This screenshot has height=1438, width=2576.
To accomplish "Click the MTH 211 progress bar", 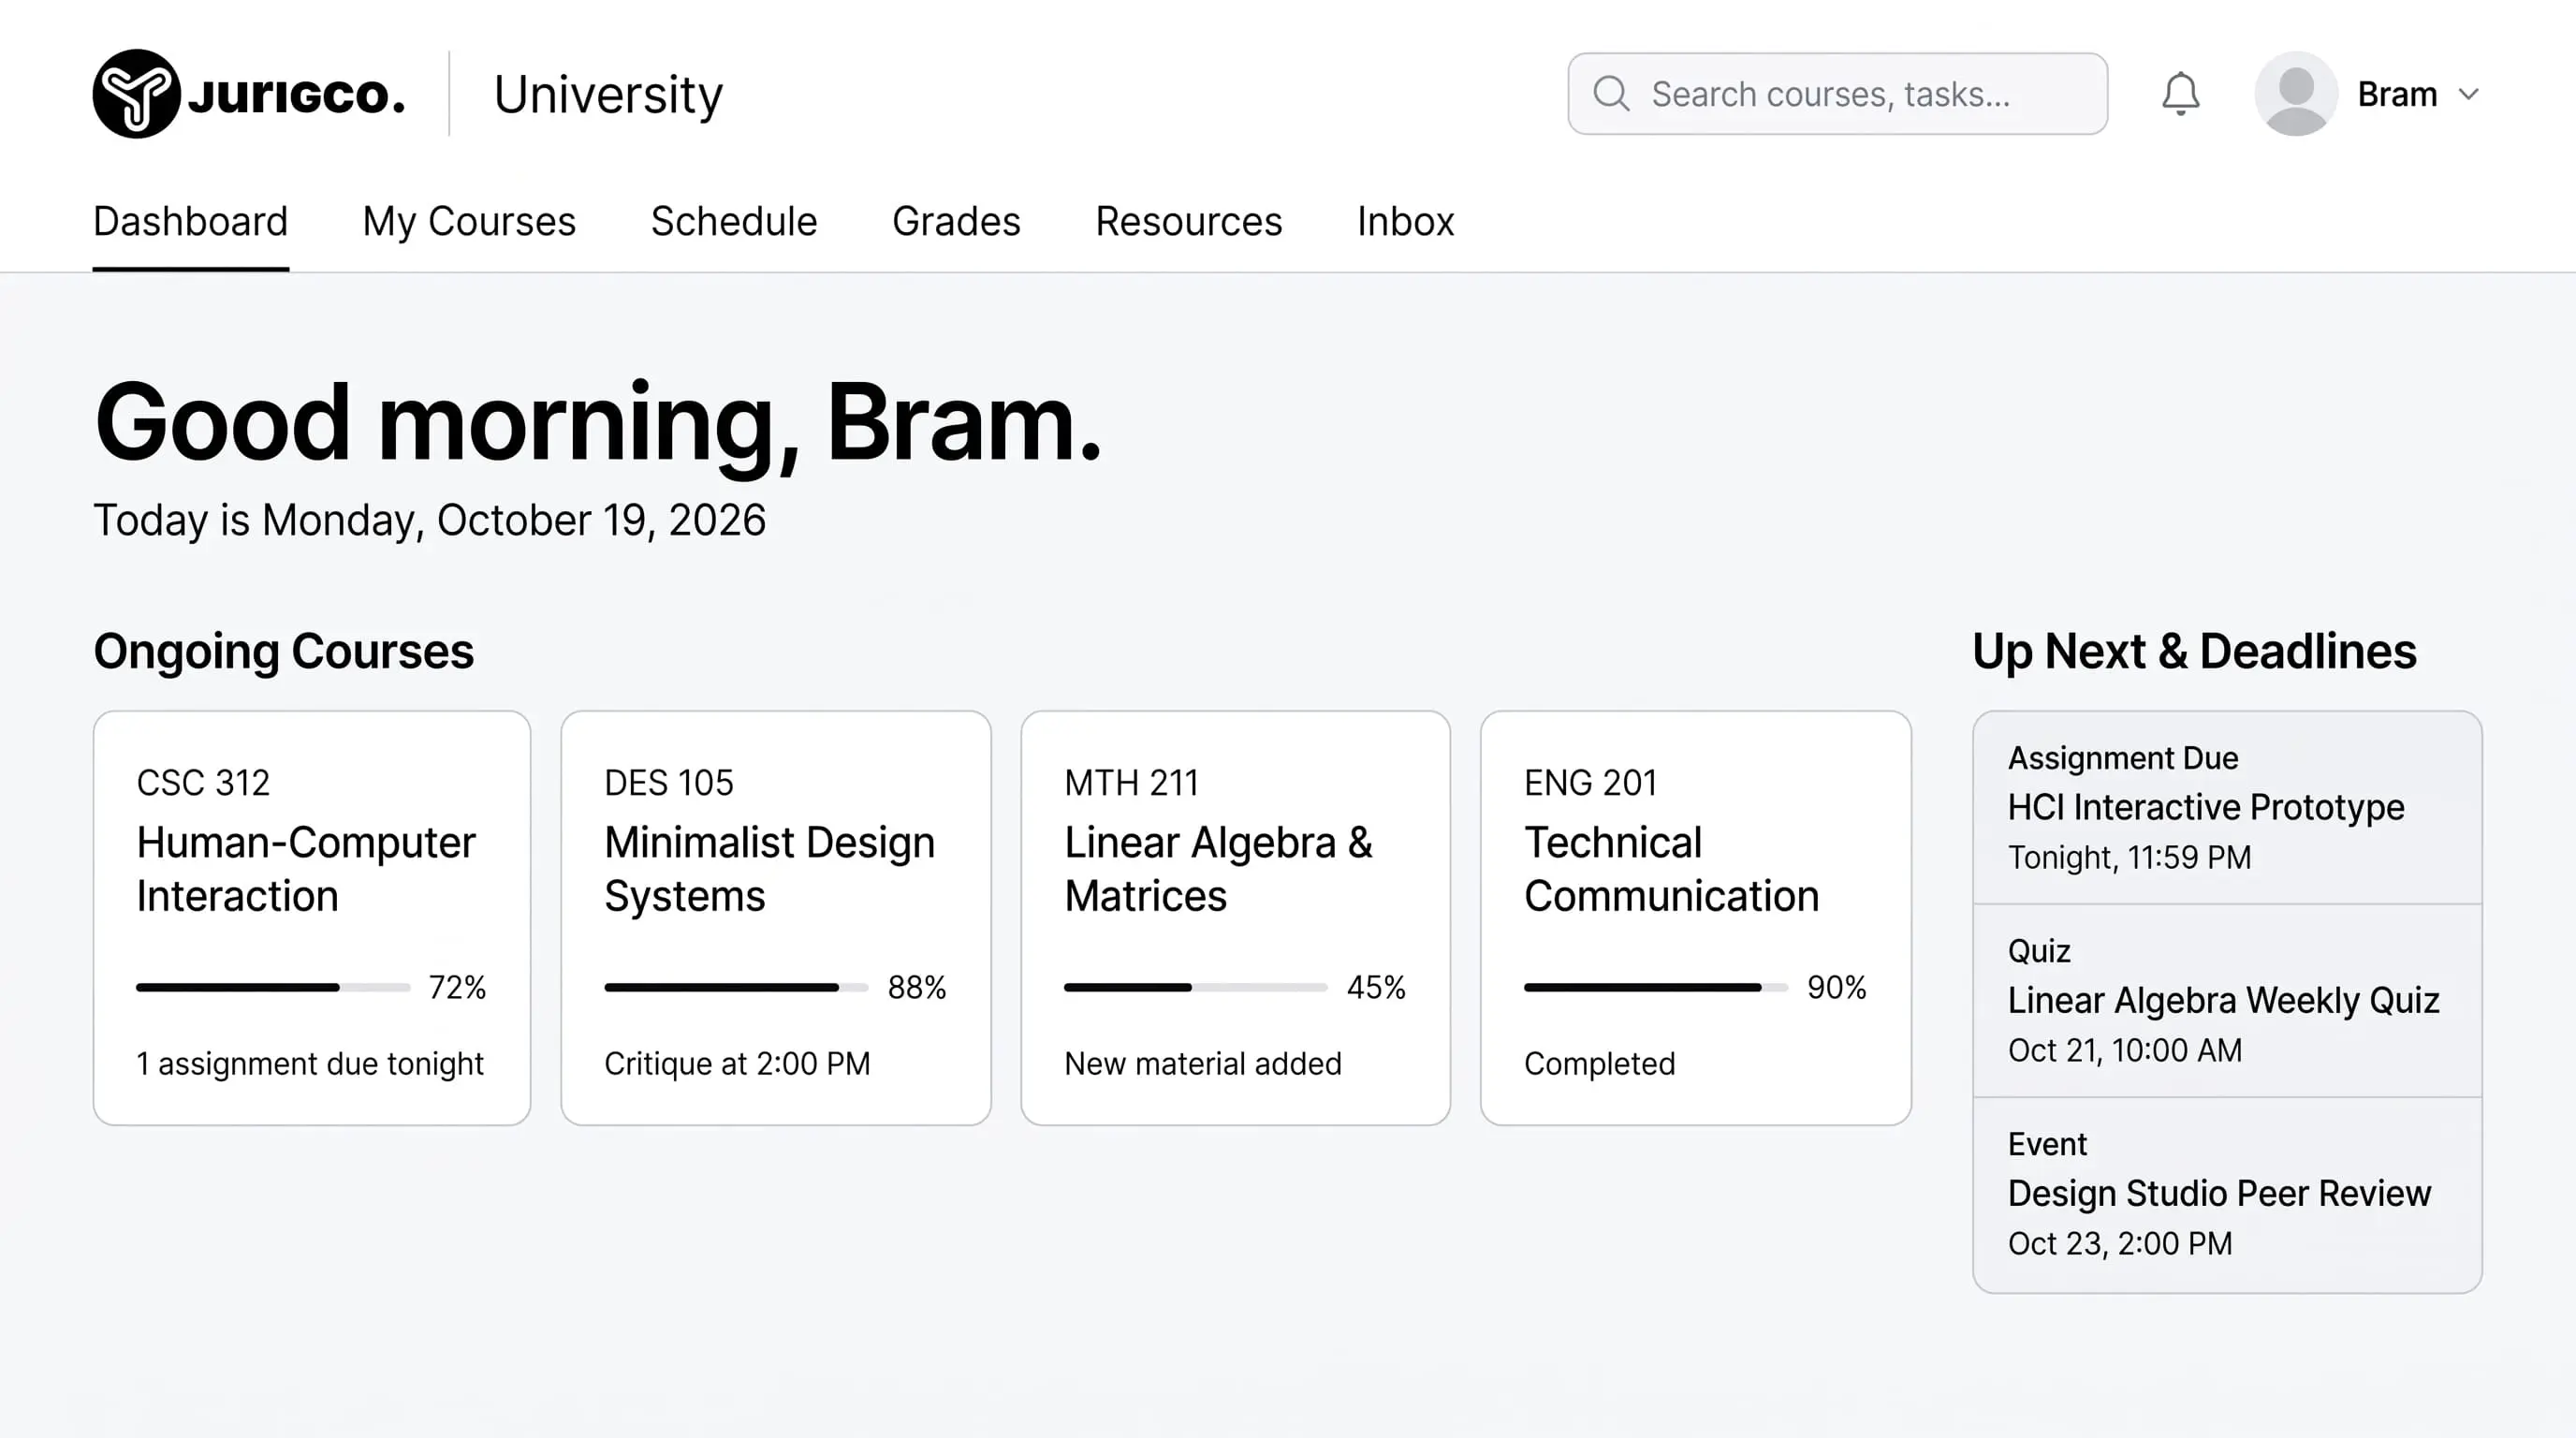I will tap(1195, 987).
